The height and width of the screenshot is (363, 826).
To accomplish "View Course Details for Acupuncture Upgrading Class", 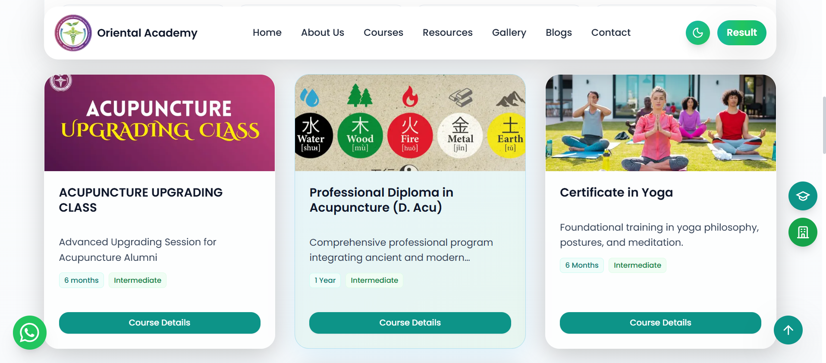I will [x=160, y=322].
